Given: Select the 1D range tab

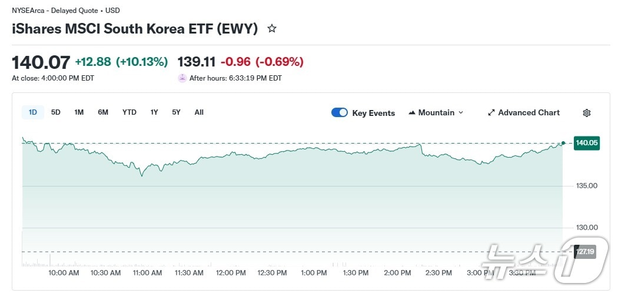Looking at the screenshot, I should tap(33, 112).
